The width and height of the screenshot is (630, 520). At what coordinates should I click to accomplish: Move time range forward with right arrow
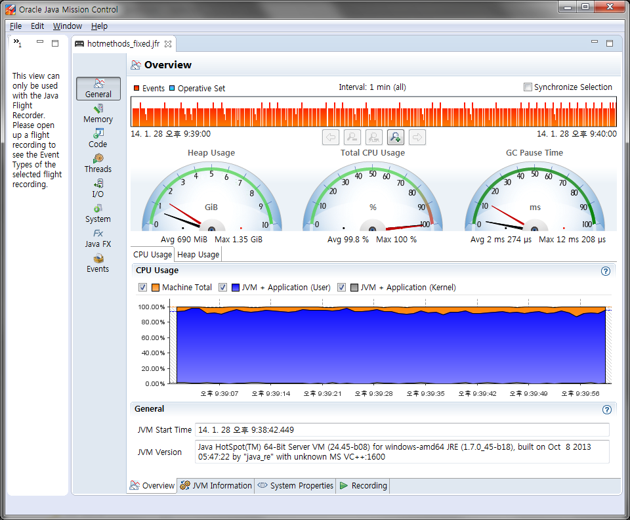(417, 137)
